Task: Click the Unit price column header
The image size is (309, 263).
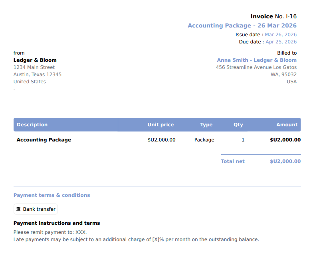Action: point(160,124)
